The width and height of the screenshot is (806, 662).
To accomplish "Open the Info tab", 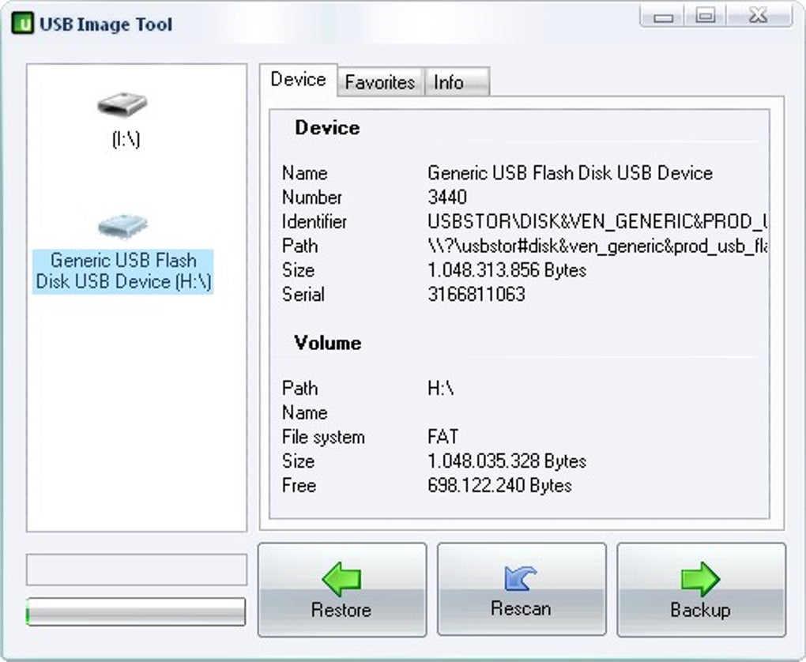I will 457,82.
